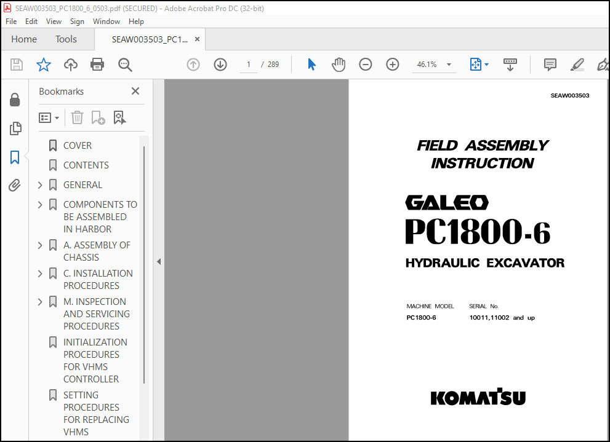Go to next page arrow
610x442 pixels.
pos(220,65)
